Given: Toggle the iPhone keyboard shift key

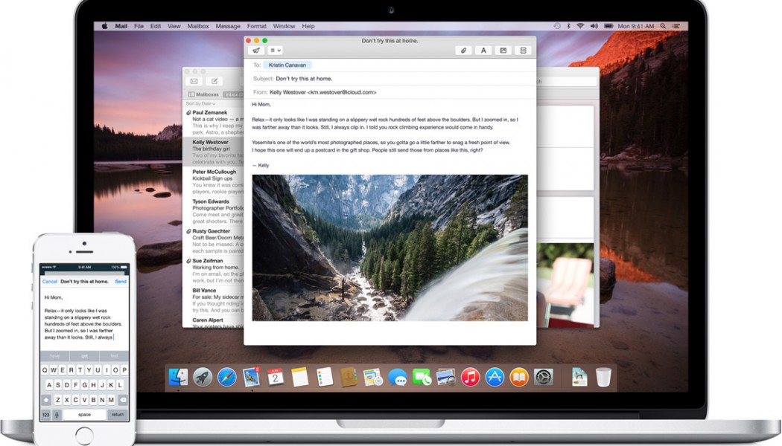Looking at the screenshot, I should 46,400.
